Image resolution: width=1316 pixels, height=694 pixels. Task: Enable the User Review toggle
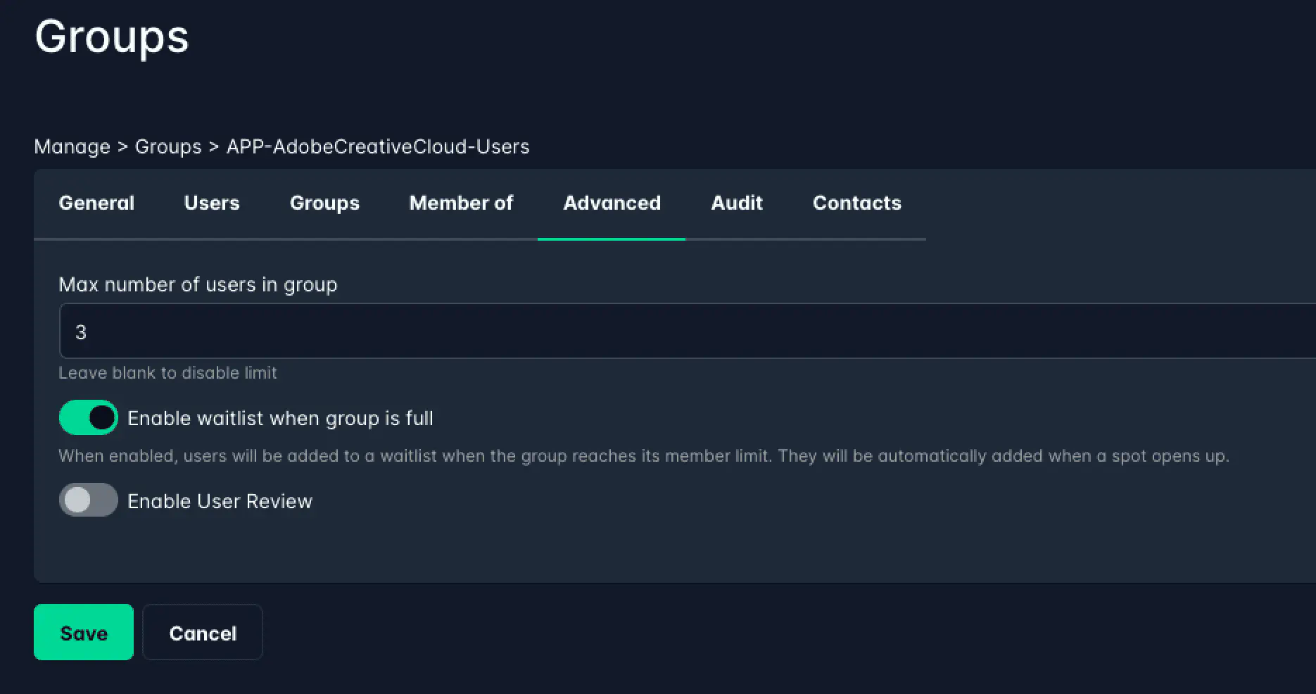(88, 500)
